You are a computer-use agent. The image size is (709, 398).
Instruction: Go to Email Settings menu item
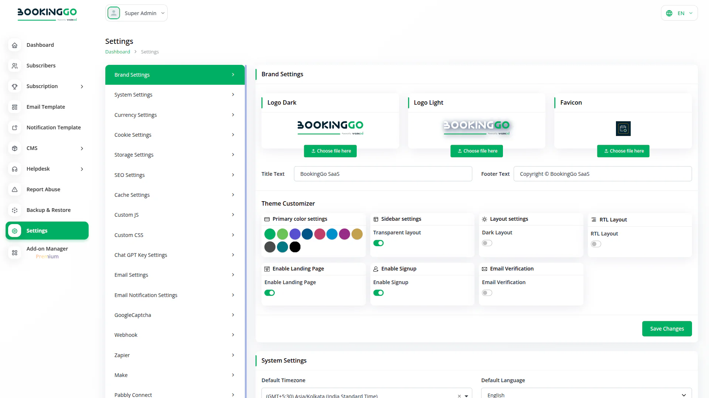[x=175, y=275]
